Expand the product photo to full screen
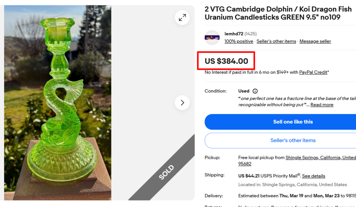Viewport: 356px width, 207px height. 182,17
